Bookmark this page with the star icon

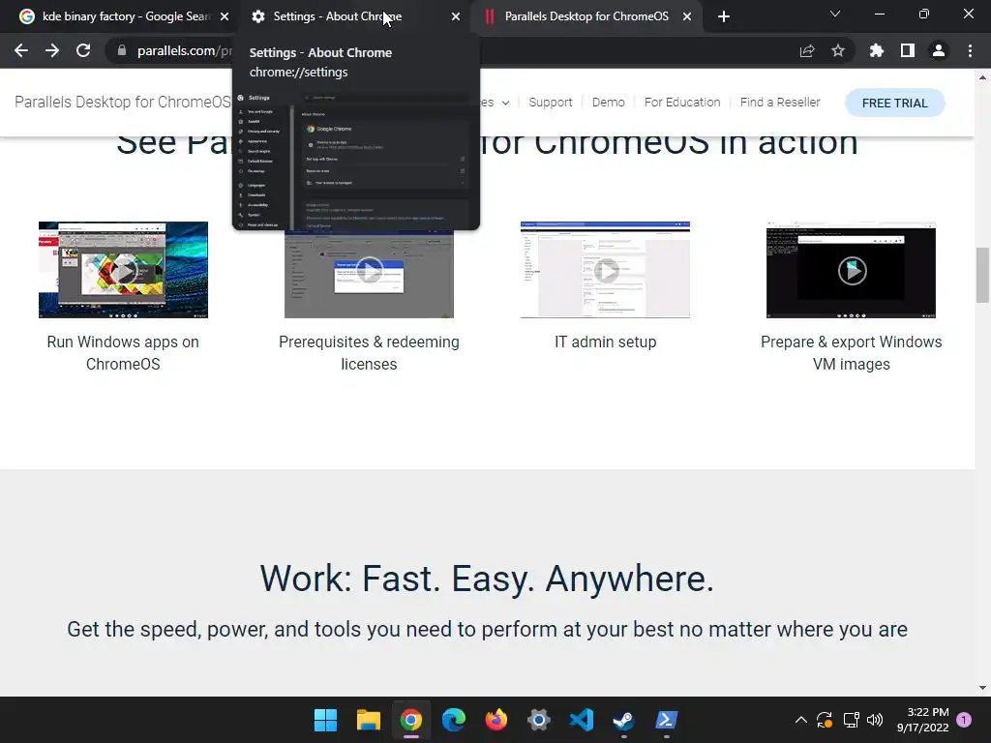[838, 50]
